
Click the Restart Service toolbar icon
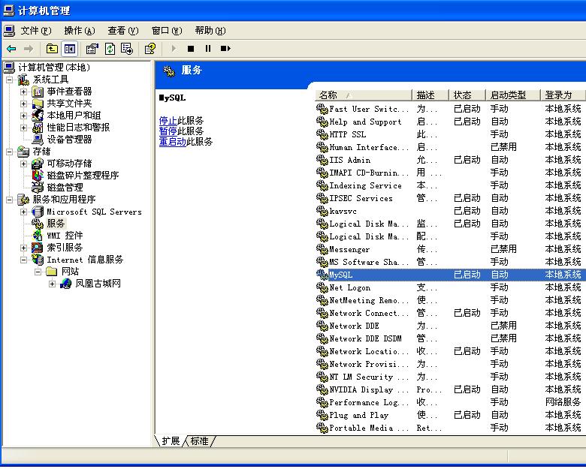[225, 49]
